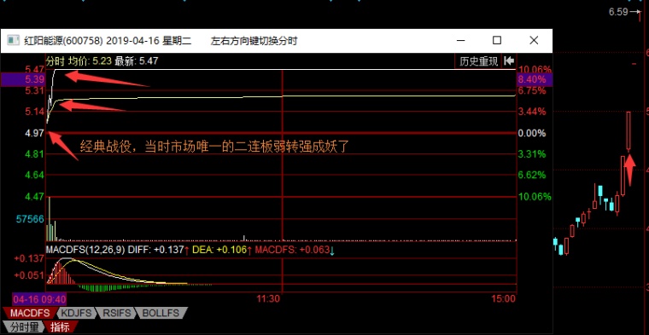Switch to the MACDFS indicator tab
The width and height of the screenshot is (649, 335).
pos(29,313)
